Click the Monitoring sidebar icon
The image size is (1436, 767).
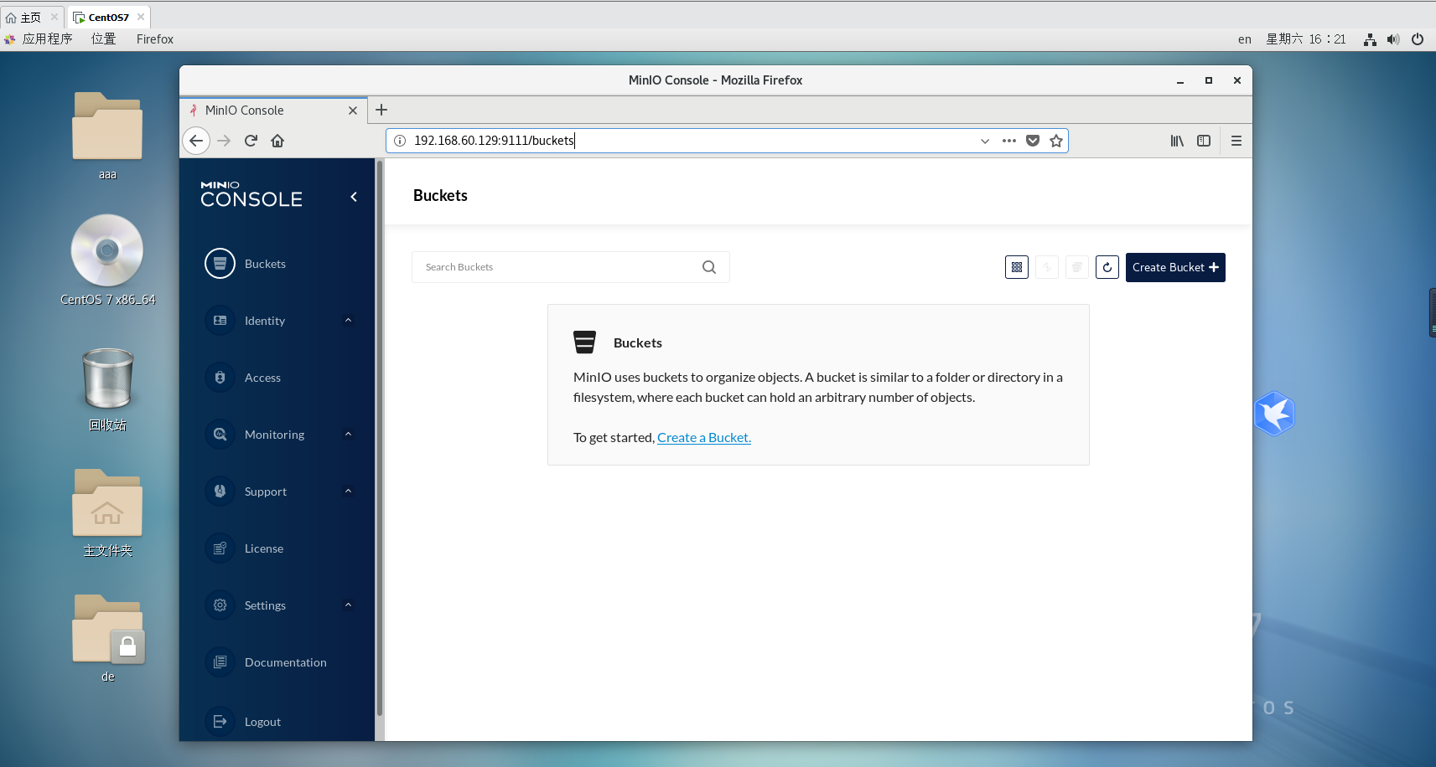pos(220,435)
